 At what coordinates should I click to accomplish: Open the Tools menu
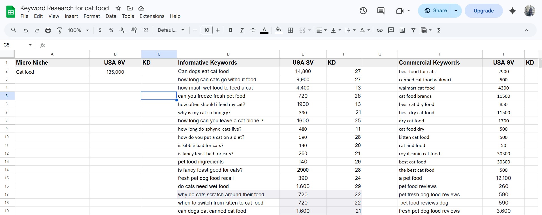(x=128, y=16)
